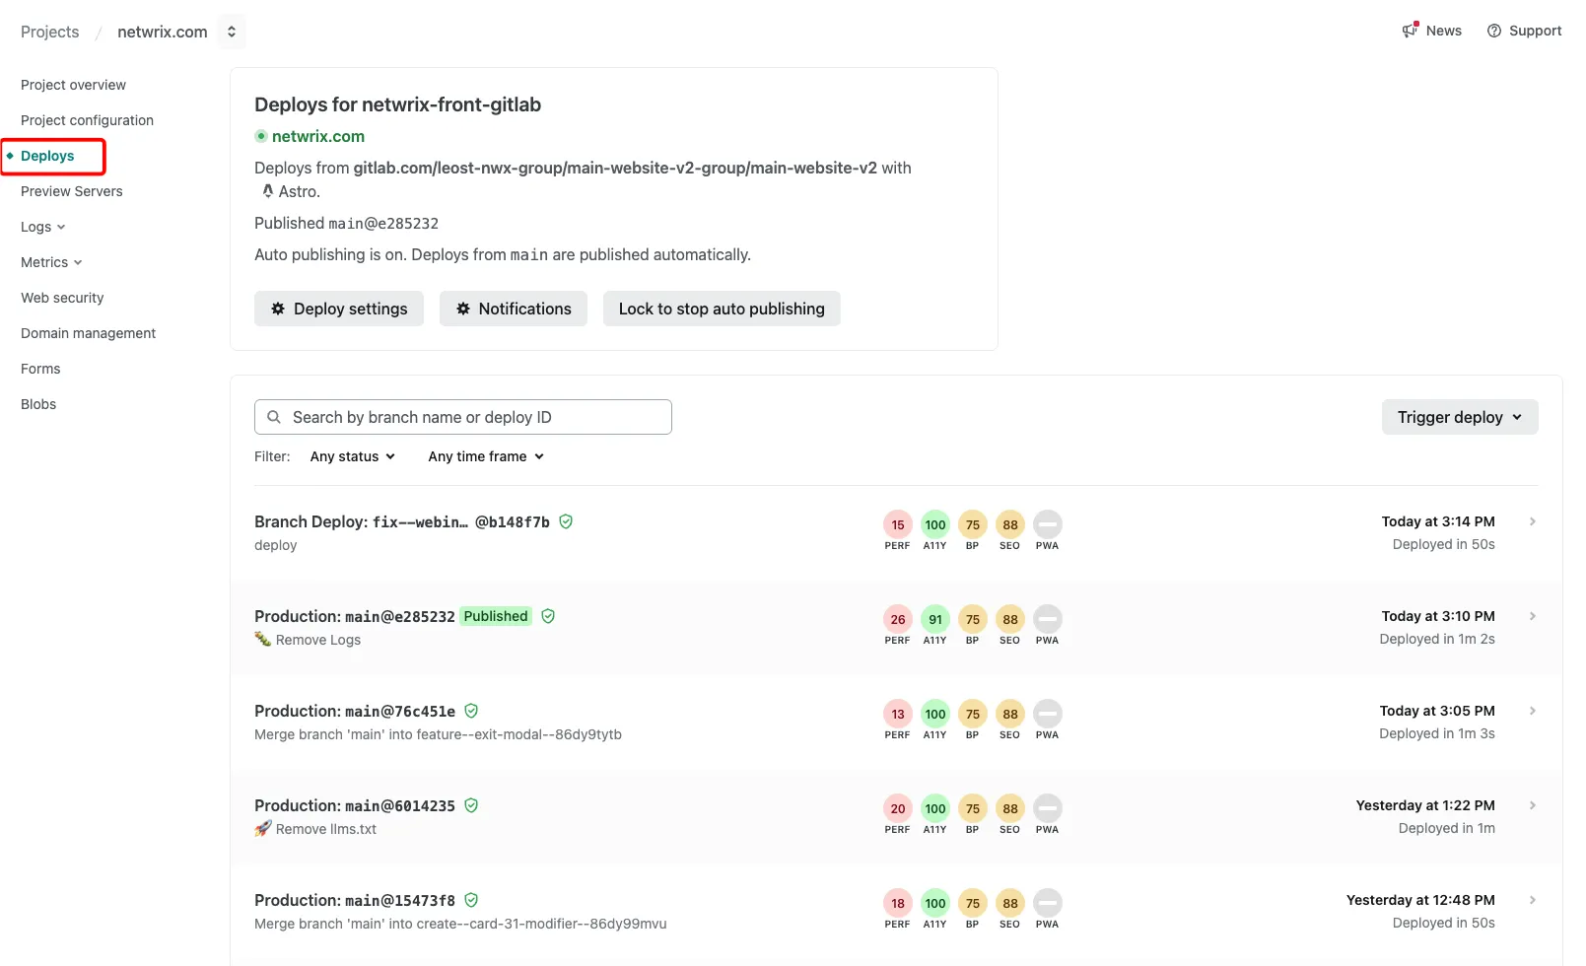Click SEO score 88 badge on main@e285232 row
The width and height of the screenshot is (1586, 966).
(x=1010, y=619)
